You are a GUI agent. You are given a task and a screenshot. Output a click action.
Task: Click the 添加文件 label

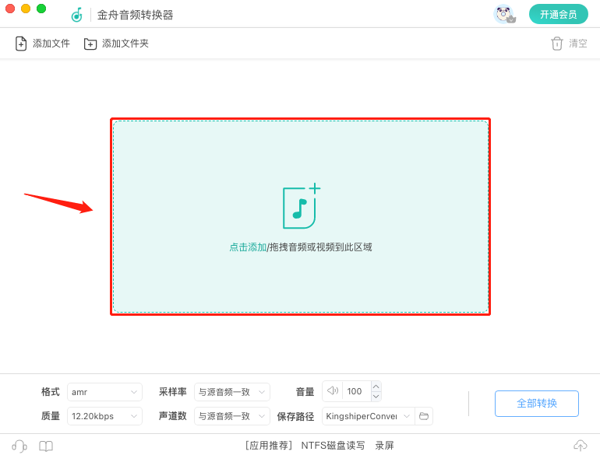click(x=51, y=44)
